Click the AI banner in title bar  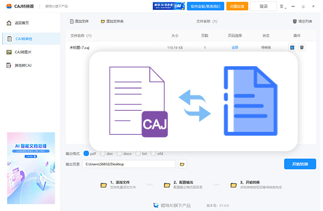[169, 6]
